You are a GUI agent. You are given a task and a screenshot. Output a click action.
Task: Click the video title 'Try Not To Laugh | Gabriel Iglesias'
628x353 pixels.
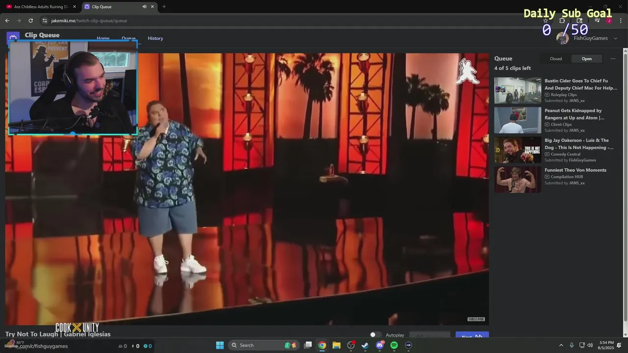[58, 334]
